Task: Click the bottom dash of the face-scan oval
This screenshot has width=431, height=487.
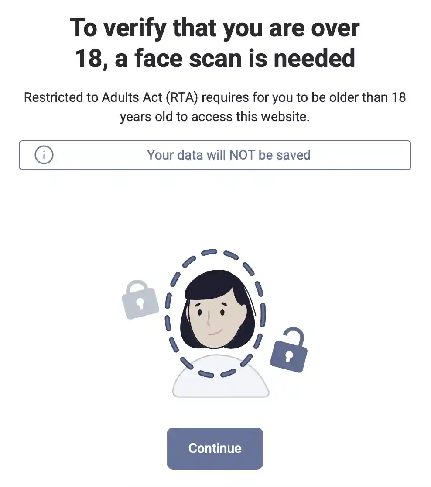Action: pyautogui.click(x=206, y=374)
